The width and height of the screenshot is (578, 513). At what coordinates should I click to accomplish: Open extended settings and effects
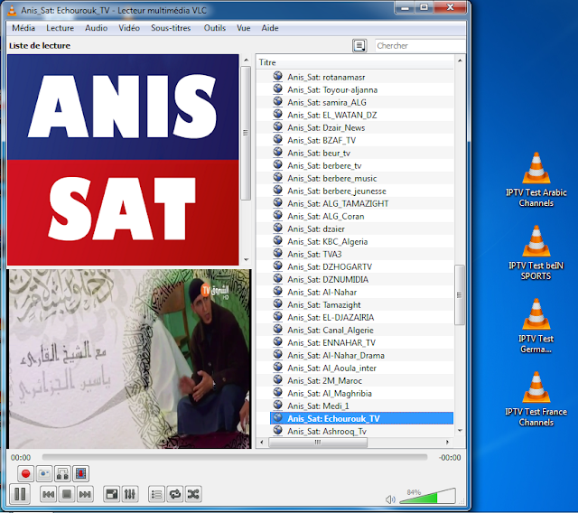coord(130,494)
